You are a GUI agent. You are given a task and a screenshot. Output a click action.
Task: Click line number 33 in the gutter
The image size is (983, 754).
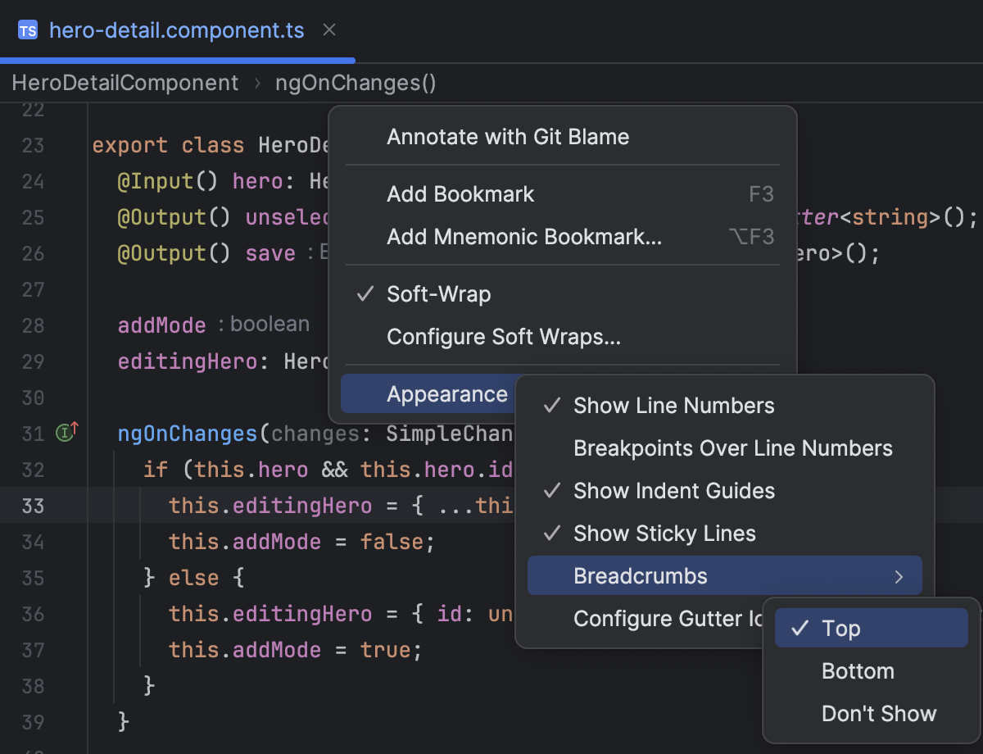tap(31, 506)
